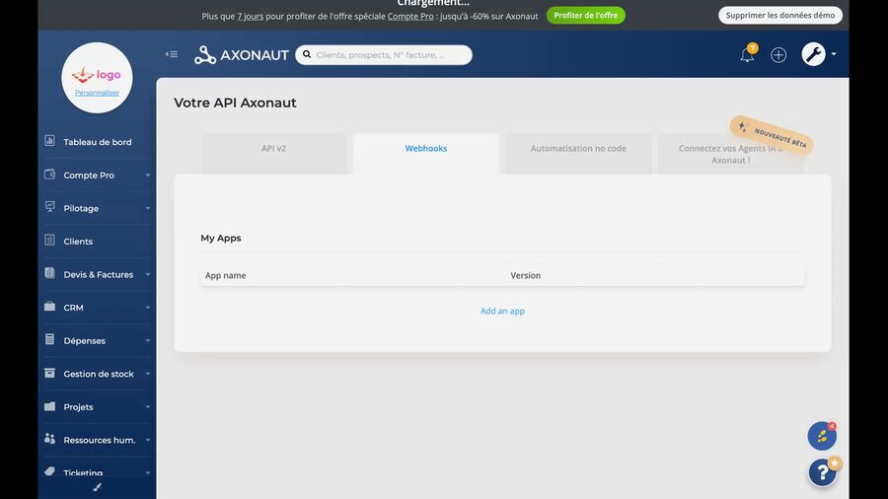The image size is (888, 499).
Task: Click the plus circle quick-add icon
Action: click(x=778, y=55)
